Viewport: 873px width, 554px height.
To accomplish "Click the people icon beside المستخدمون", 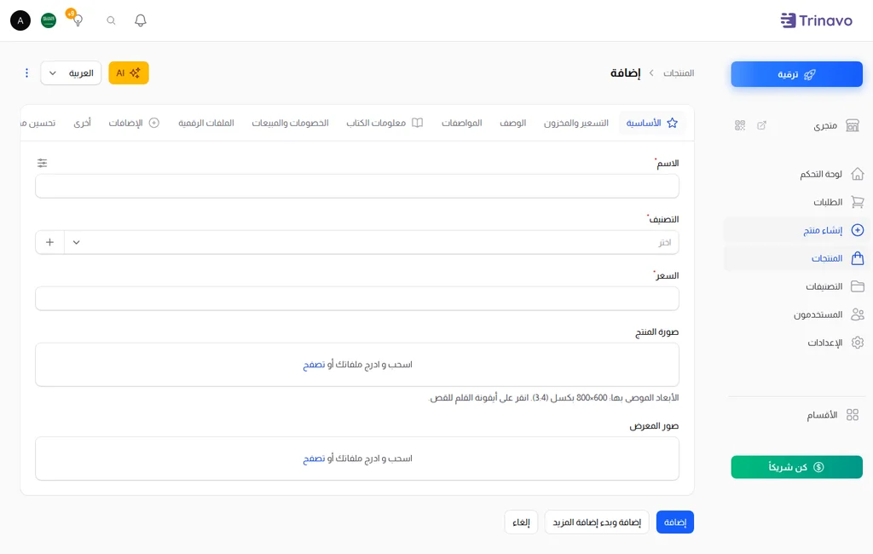I will click(858, 315).
